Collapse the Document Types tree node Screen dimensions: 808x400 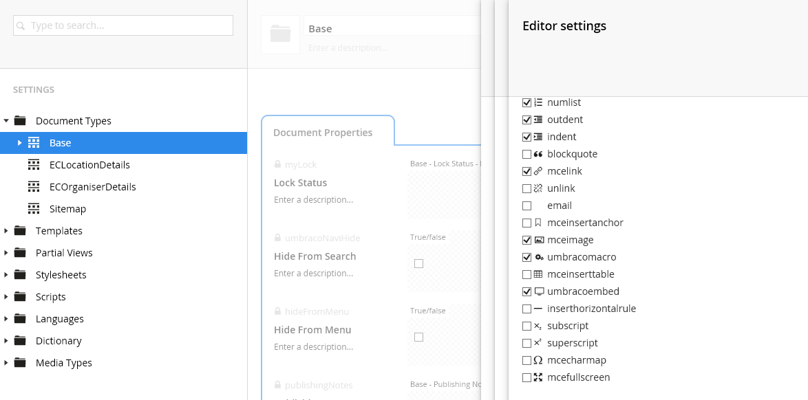(x=6, y=121)
